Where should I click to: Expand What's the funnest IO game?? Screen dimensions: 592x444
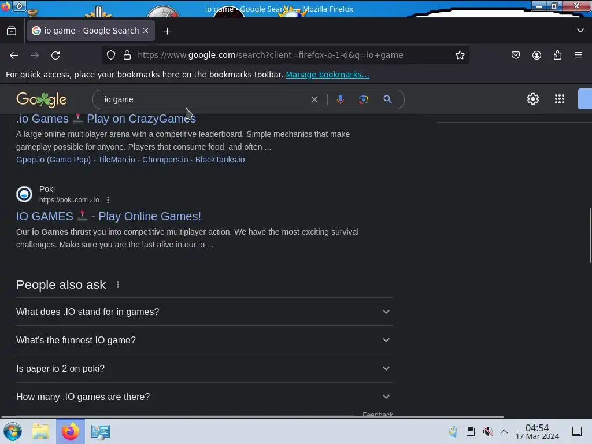(x=204, y=340)
